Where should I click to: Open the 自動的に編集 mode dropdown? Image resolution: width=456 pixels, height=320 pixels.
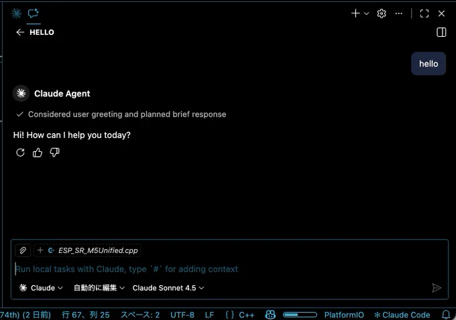pyautogui.click(x=99, y=288)
